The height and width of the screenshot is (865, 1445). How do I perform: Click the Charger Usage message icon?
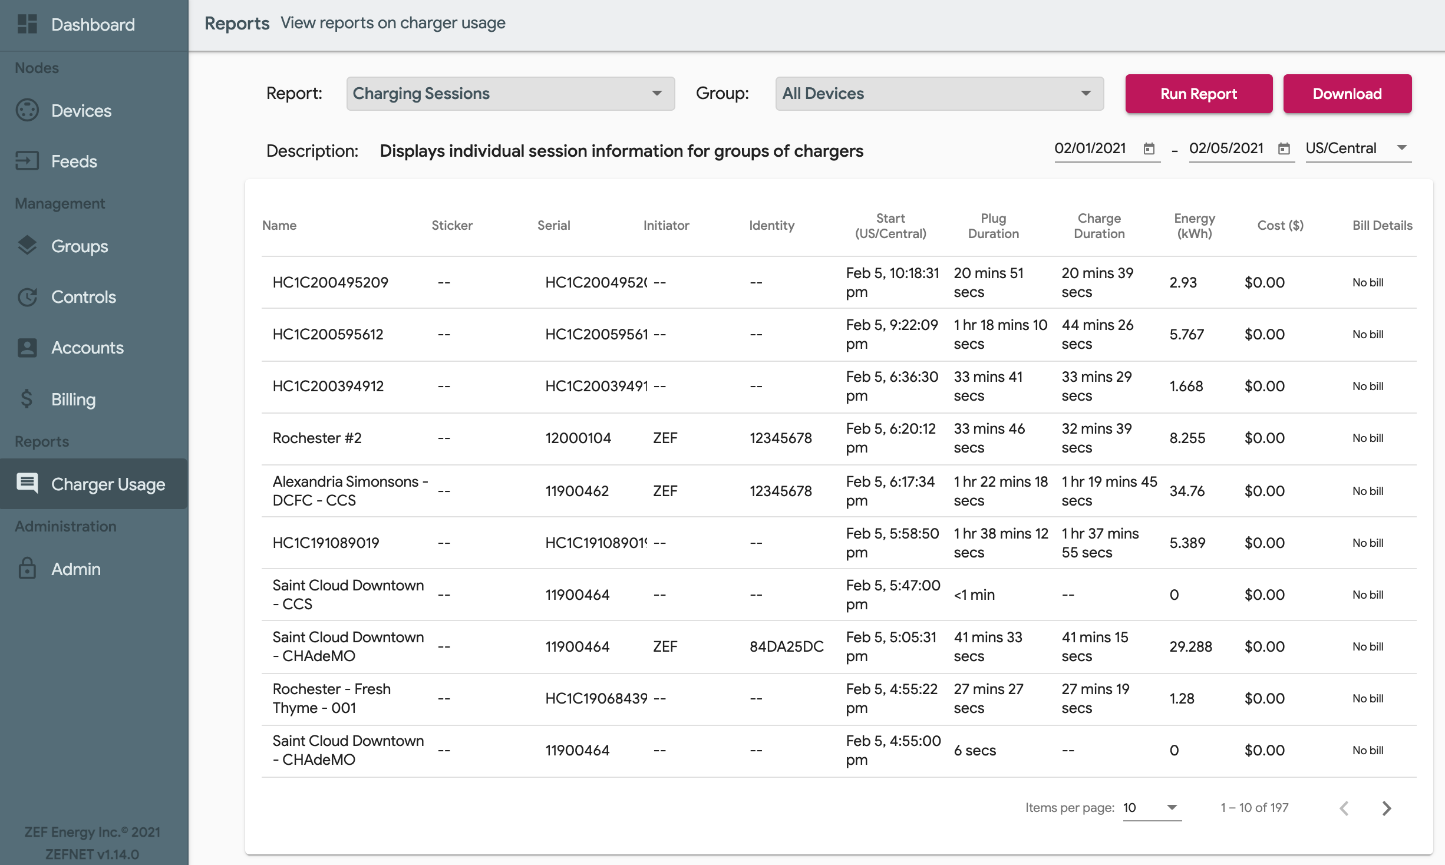[x=27, y=483]
